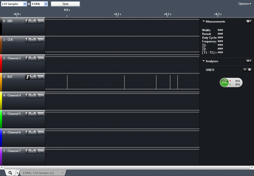Collapse the Measurements panel
The height and width of the screenshot is (176, 254).
tap(203, 22)
